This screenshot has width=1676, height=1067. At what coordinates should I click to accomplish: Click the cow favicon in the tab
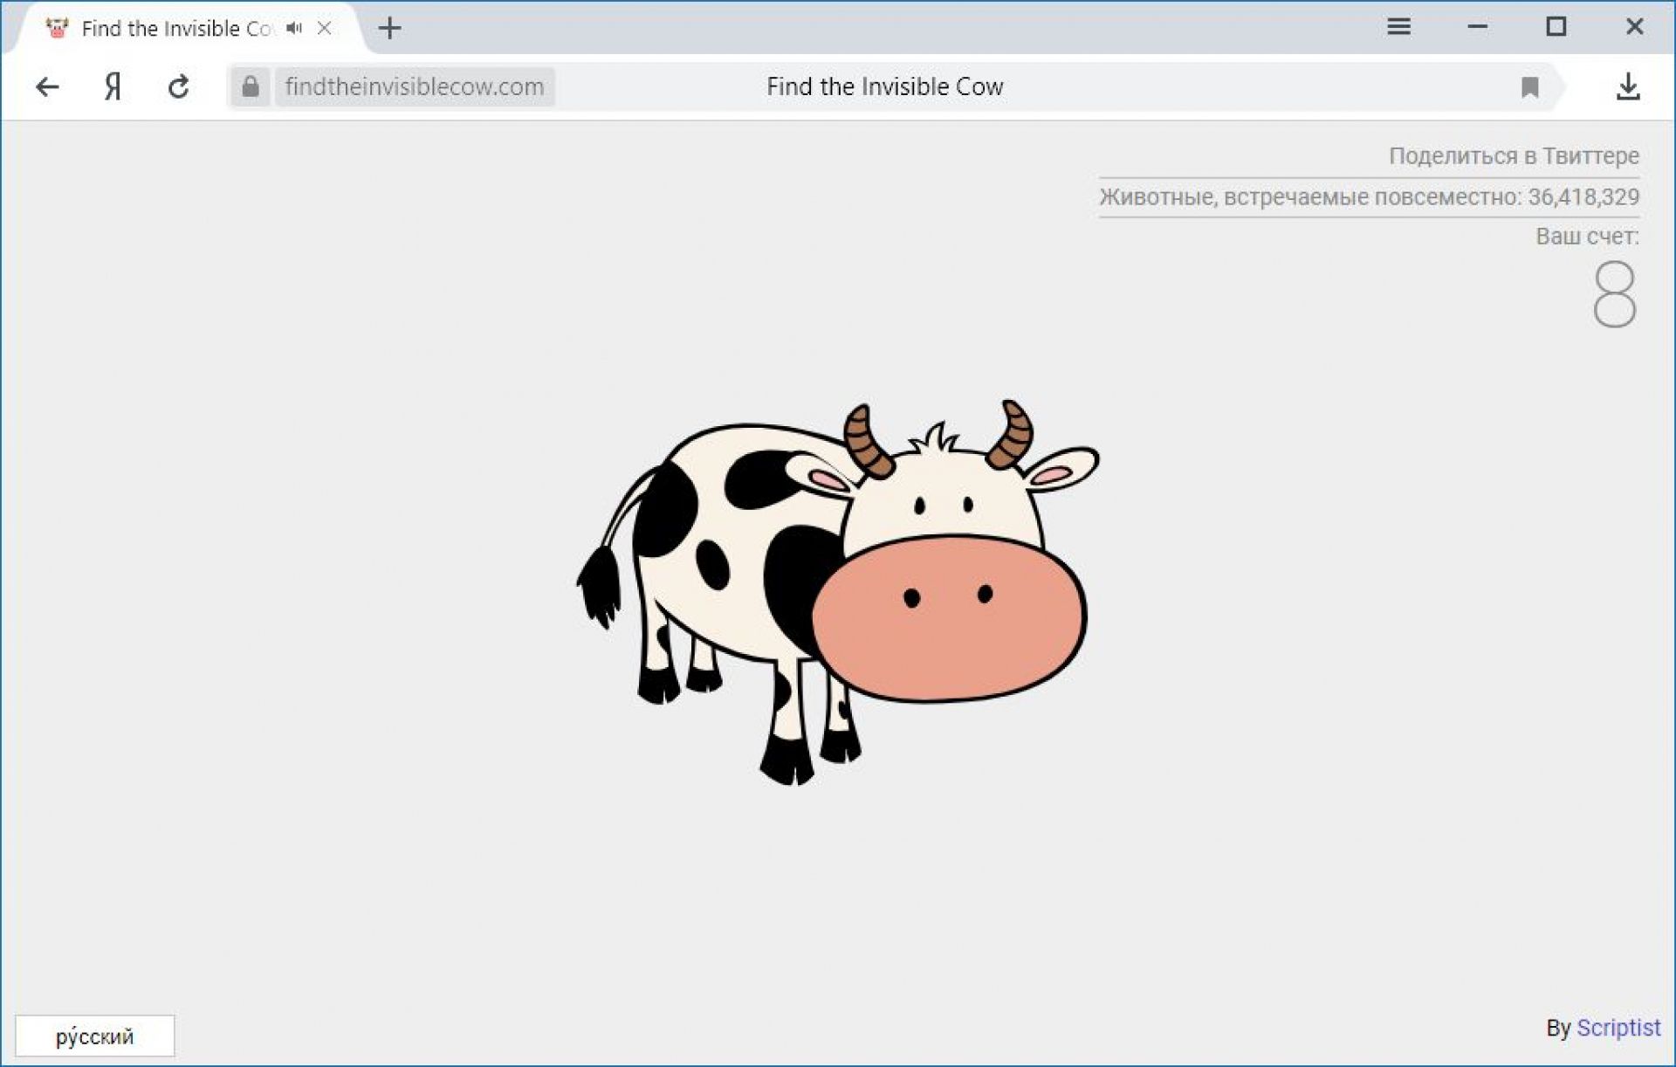(x=58, y=28)
